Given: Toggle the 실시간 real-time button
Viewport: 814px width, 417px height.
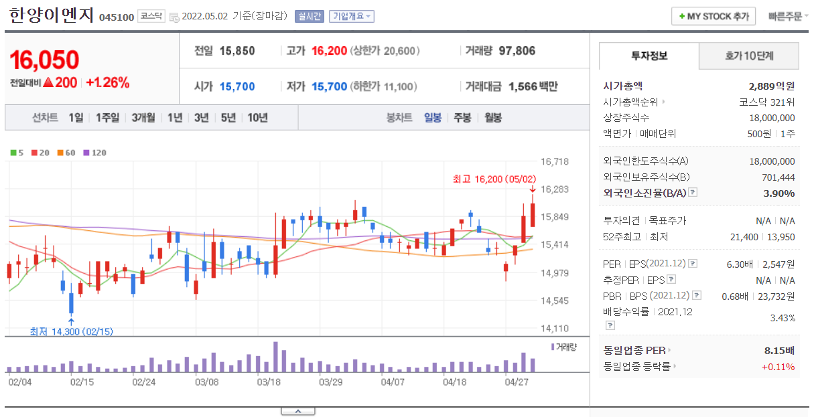Looking at the screenshot, I should [310, 16].
